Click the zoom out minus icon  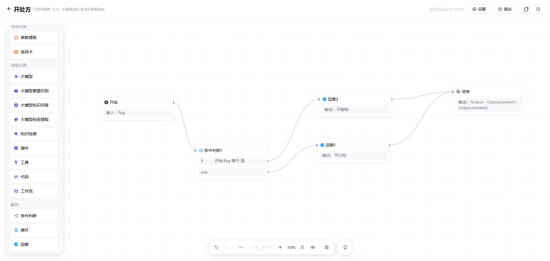point(241,247)
